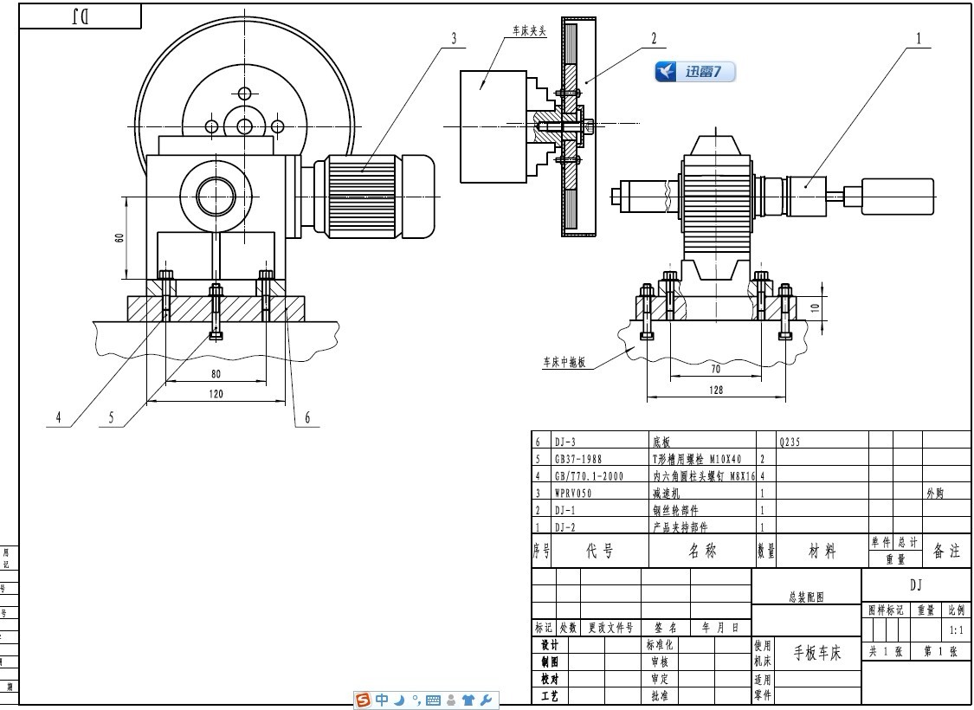Click the 名称 column header
974x710 pixels.
(702, 551)
